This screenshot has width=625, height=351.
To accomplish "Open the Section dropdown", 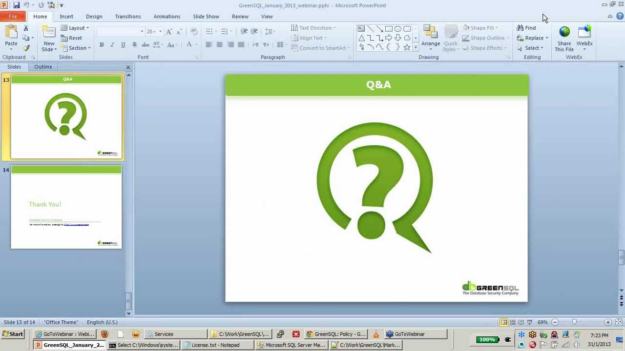I will pos(76,48).
